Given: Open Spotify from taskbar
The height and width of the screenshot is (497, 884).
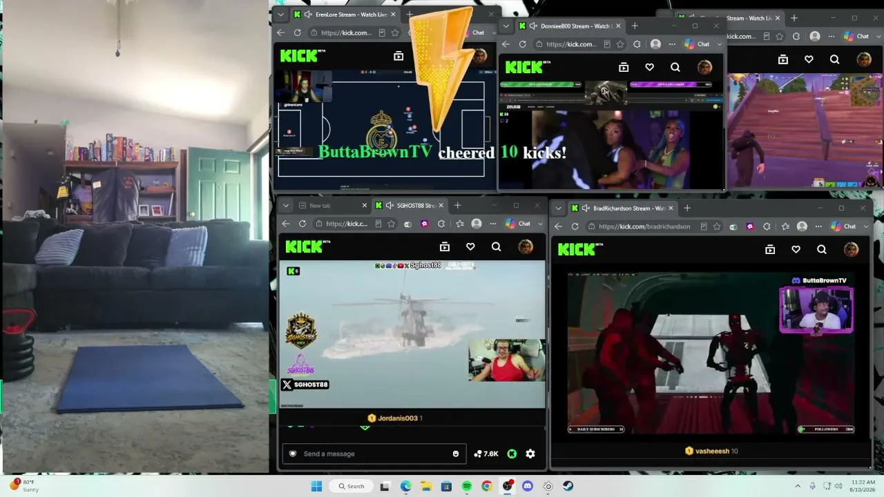Looking at the screenshot, I should click(467, 486).
